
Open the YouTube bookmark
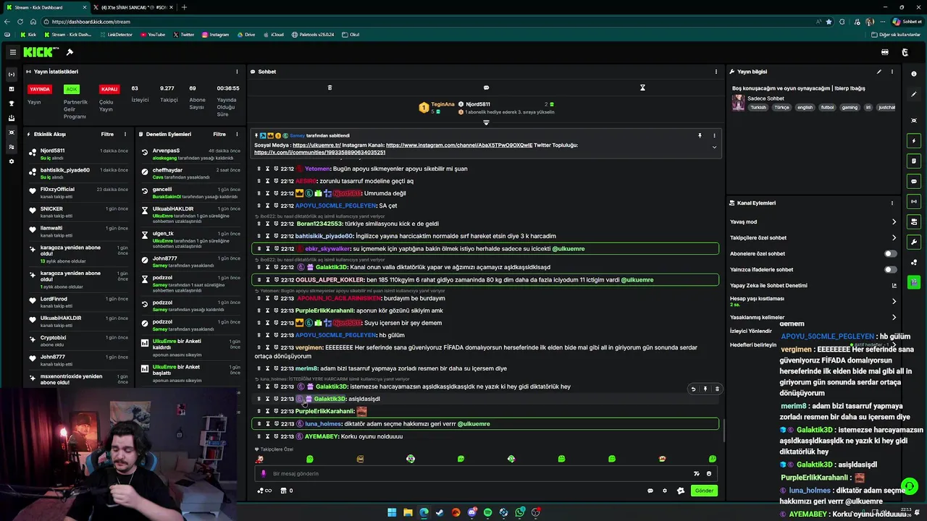[153, 35]
